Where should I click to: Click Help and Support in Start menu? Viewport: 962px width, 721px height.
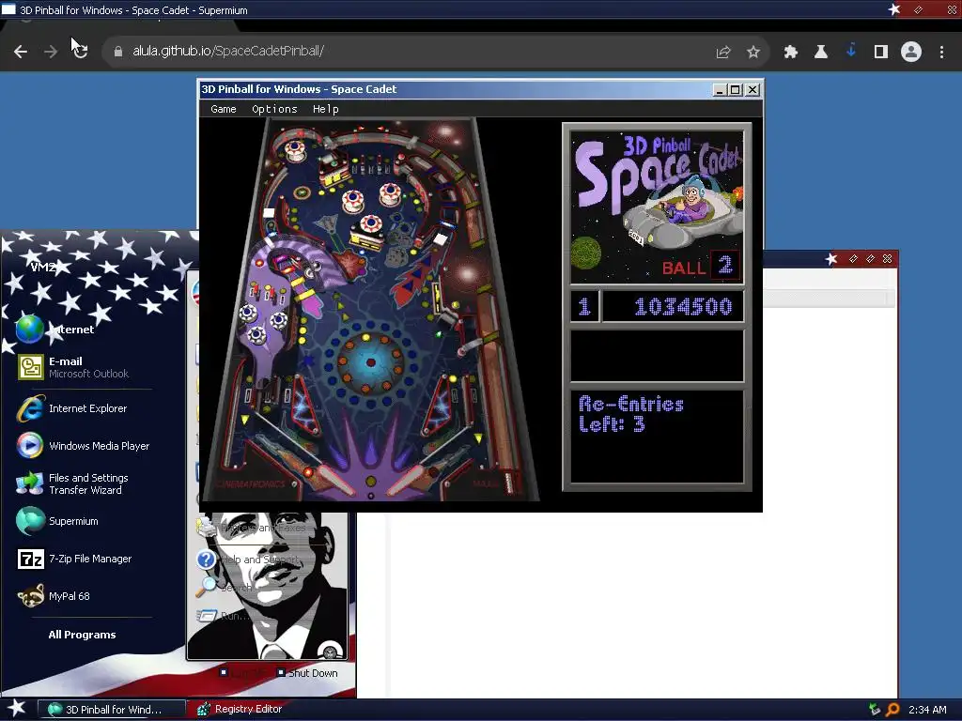click(x=250, y=560)
